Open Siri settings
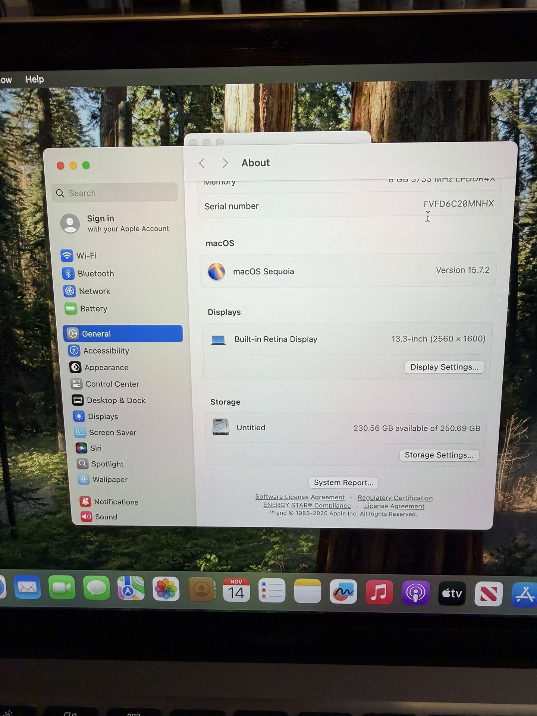 [89, 448]
